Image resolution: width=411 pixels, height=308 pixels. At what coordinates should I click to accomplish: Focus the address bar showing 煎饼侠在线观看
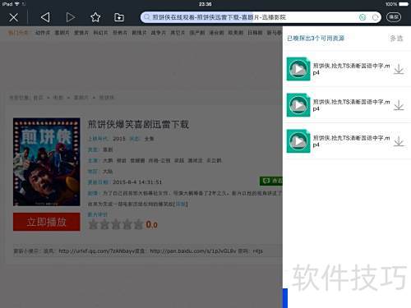point(261,17)
